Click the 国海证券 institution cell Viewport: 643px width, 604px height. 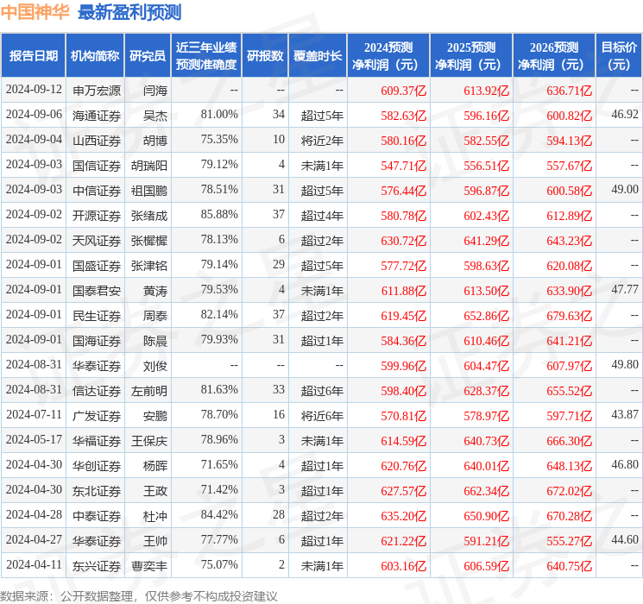[97, 340]
